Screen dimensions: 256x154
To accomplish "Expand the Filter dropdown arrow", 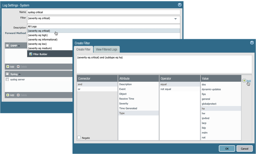I will coord(176,19).
